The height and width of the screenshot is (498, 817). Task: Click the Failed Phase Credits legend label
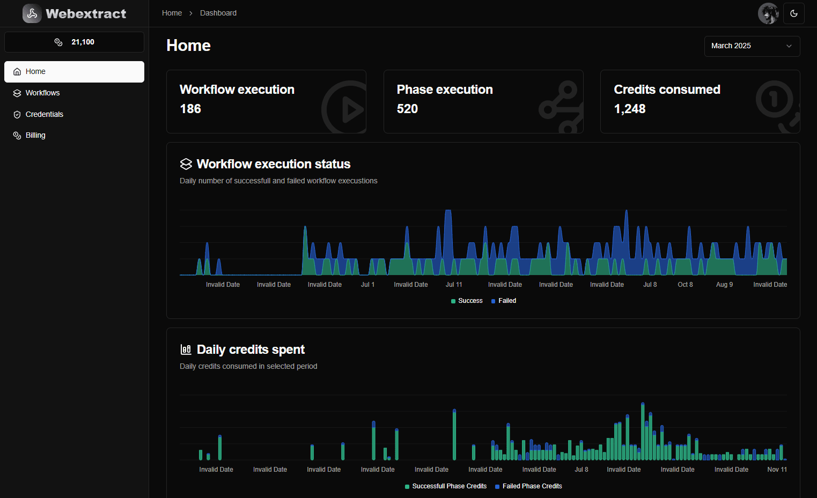[x=532, y=486]
